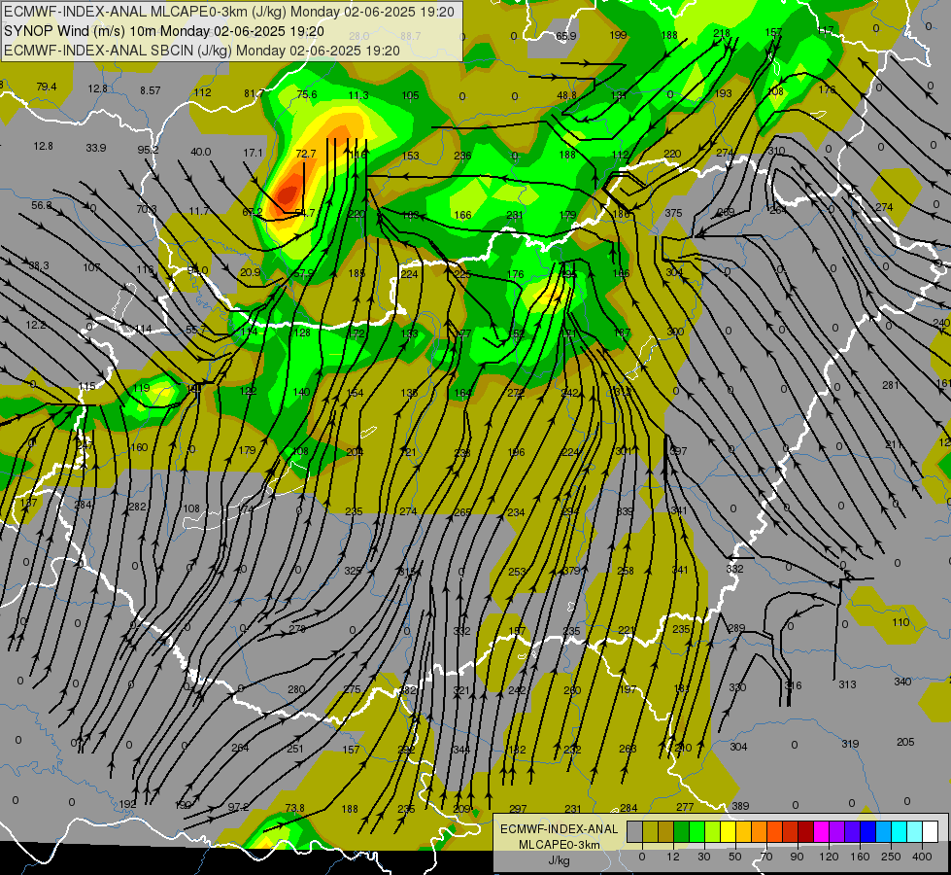Viewport: 951px width, 875px height.
Task: Click the amber gold legend swatch
Action: [x=743, y=832]
